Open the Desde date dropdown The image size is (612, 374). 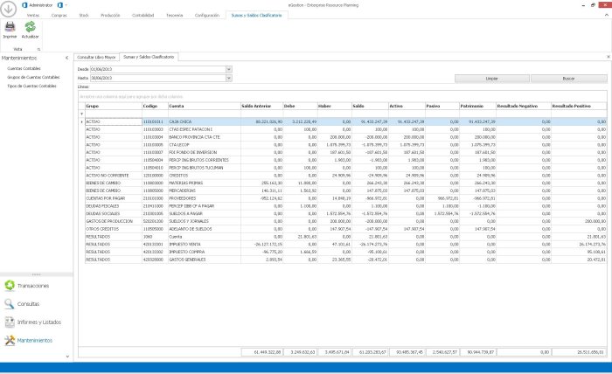coord(230,67)
